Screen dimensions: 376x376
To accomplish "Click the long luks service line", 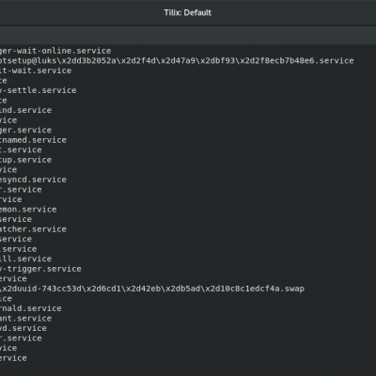I will 177,61.
